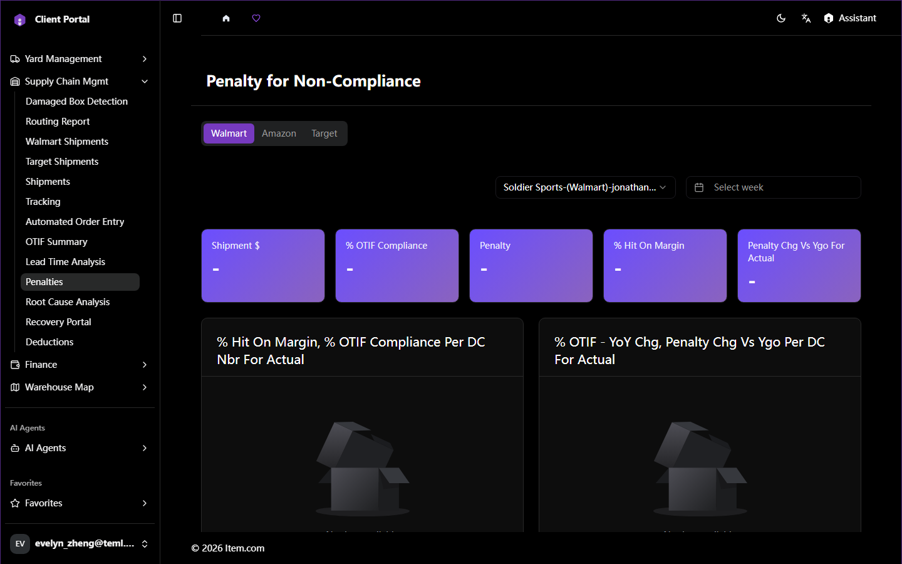
Task: Expand the Warehouse Map chevron
Action: pos(145,387)
